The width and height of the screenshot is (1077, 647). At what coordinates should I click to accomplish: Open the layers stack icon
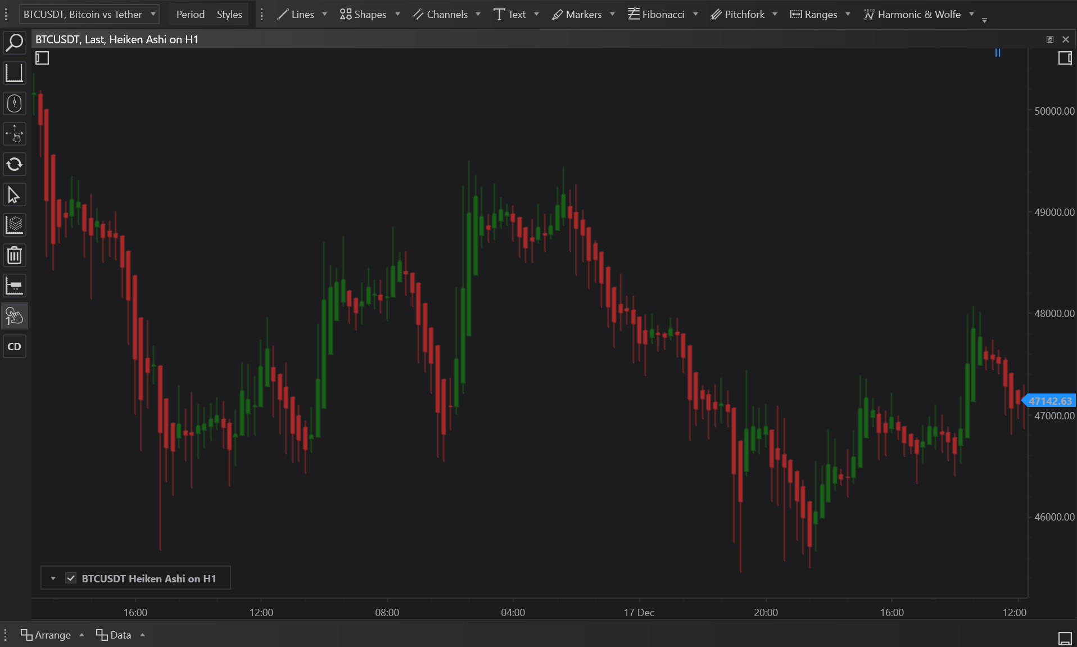coord(15,225)
